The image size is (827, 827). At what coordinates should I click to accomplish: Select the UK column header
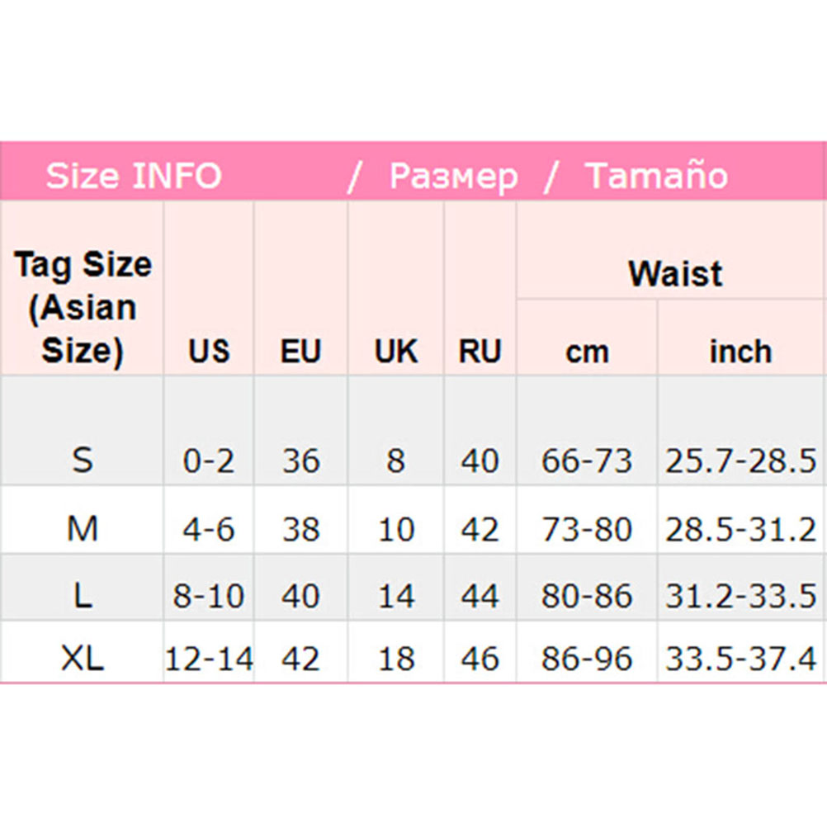coord(396,352)
